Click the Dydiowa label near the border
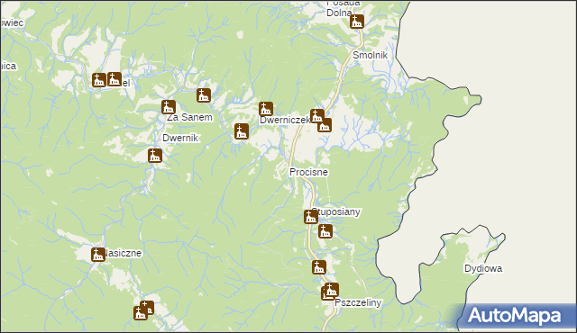577x333 pixels. click(x=483, y=268)
